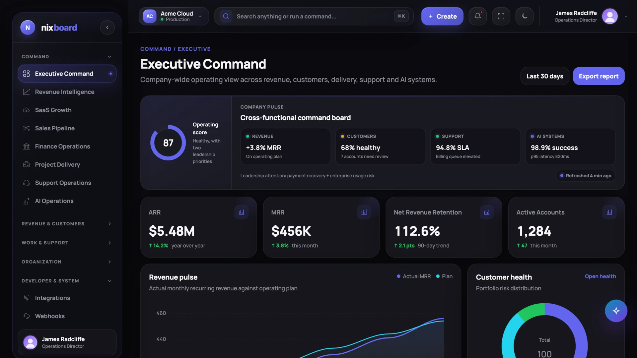The height and width of the screenshot is (358, 637).
Task: Click the Refreshed 4 min ago pill
Action: coord(586,176)
